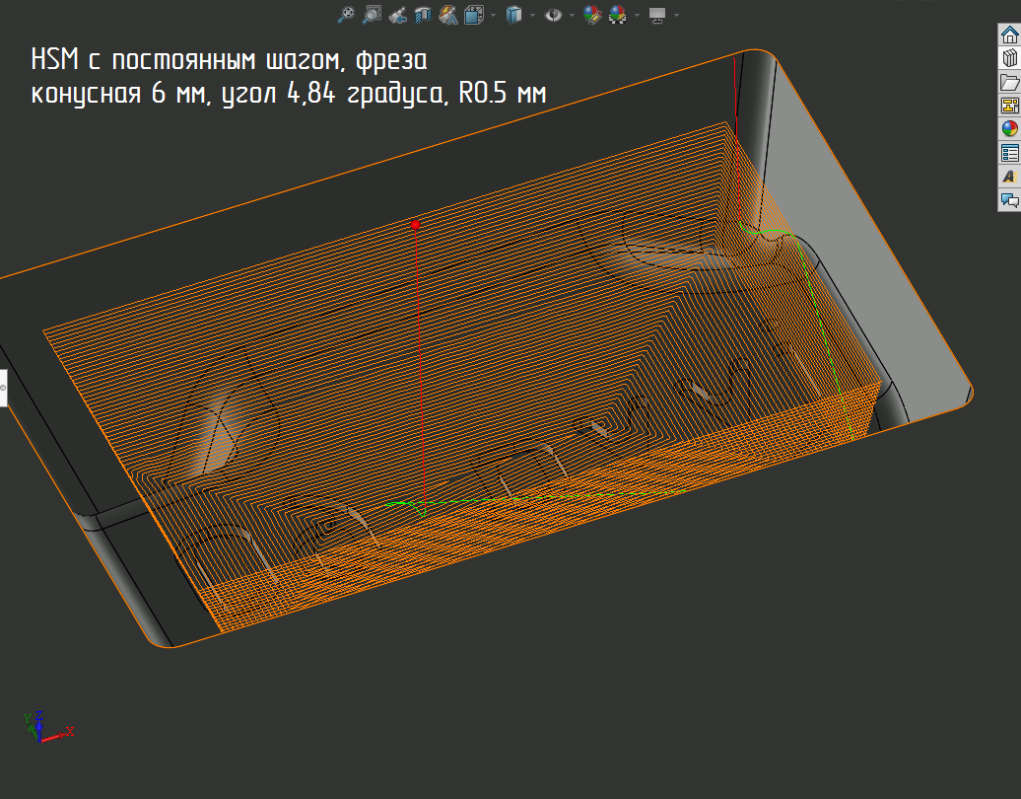Open the File Explorer folder tab

(x=1010, y=82)
